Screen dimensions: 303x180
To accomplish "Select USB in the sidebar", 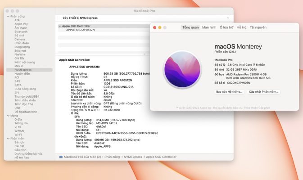I will click(x=17, y=108).
